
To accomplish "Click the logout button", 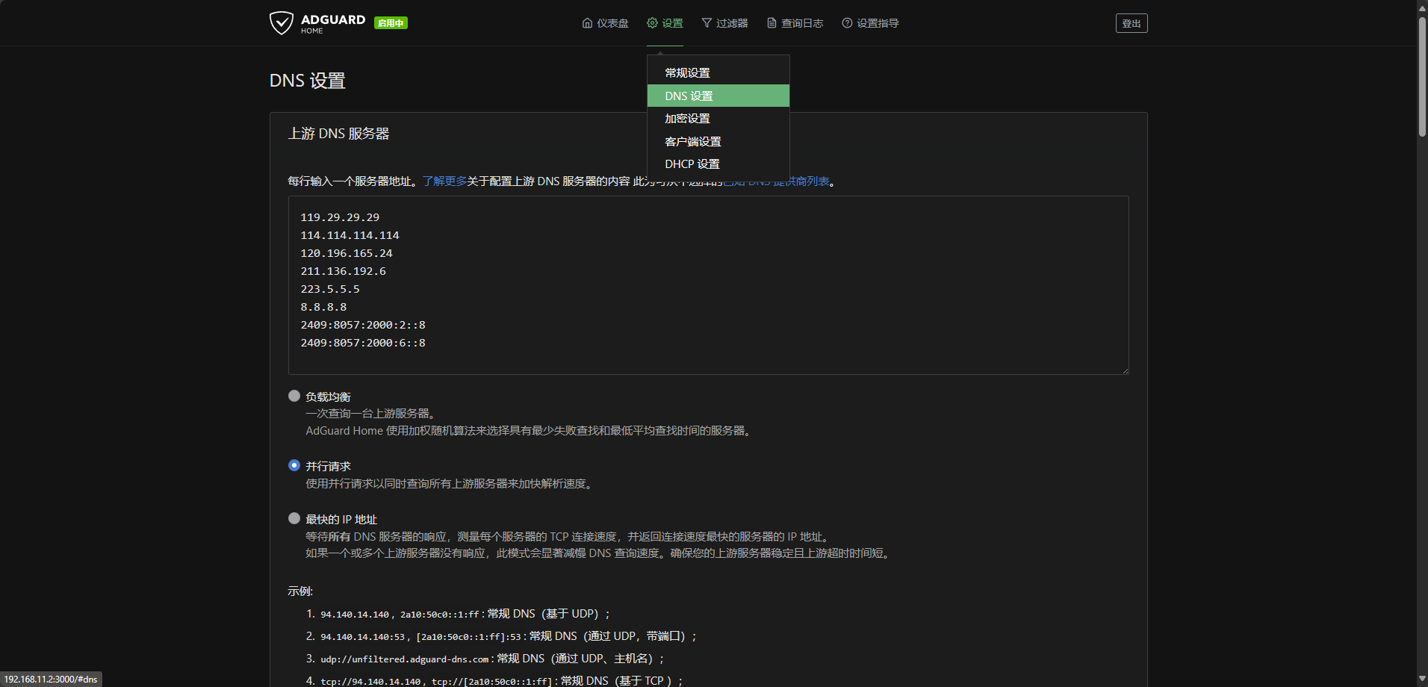I will (1131, 23).
